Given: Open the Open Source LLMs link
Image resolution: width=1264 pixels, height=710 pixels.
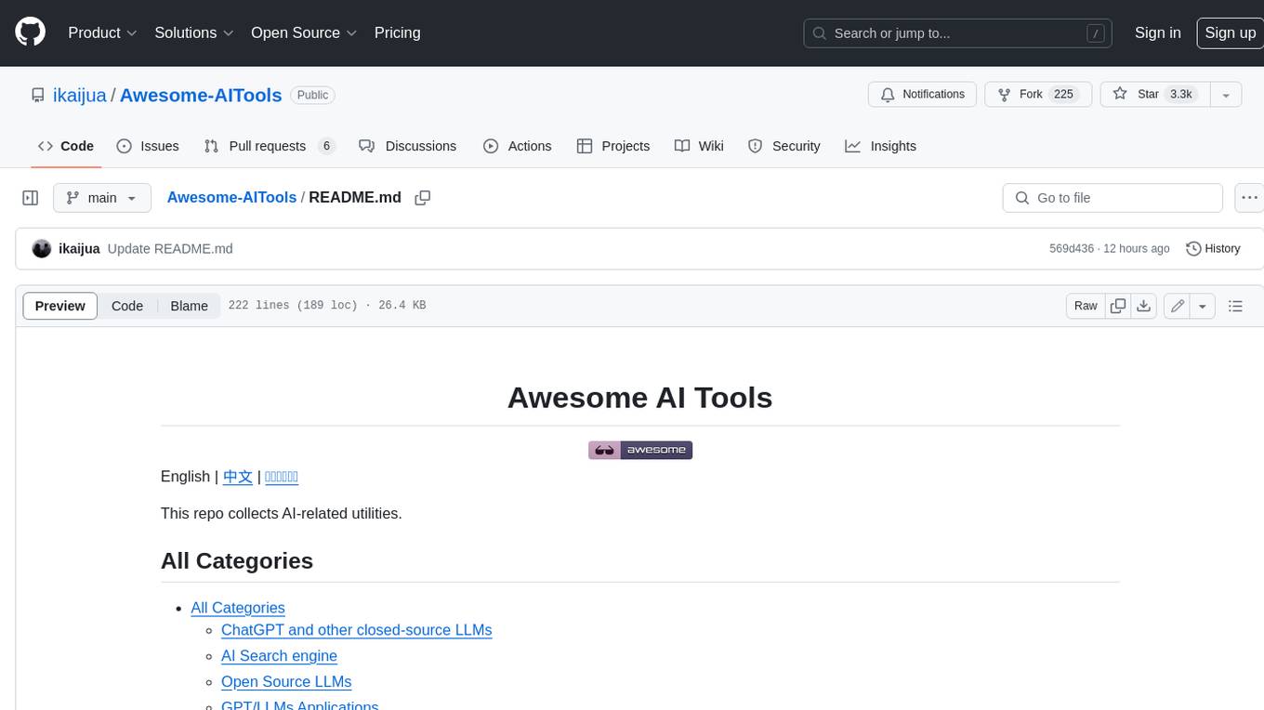Looking at the screenshot, I should coord(286,682).
